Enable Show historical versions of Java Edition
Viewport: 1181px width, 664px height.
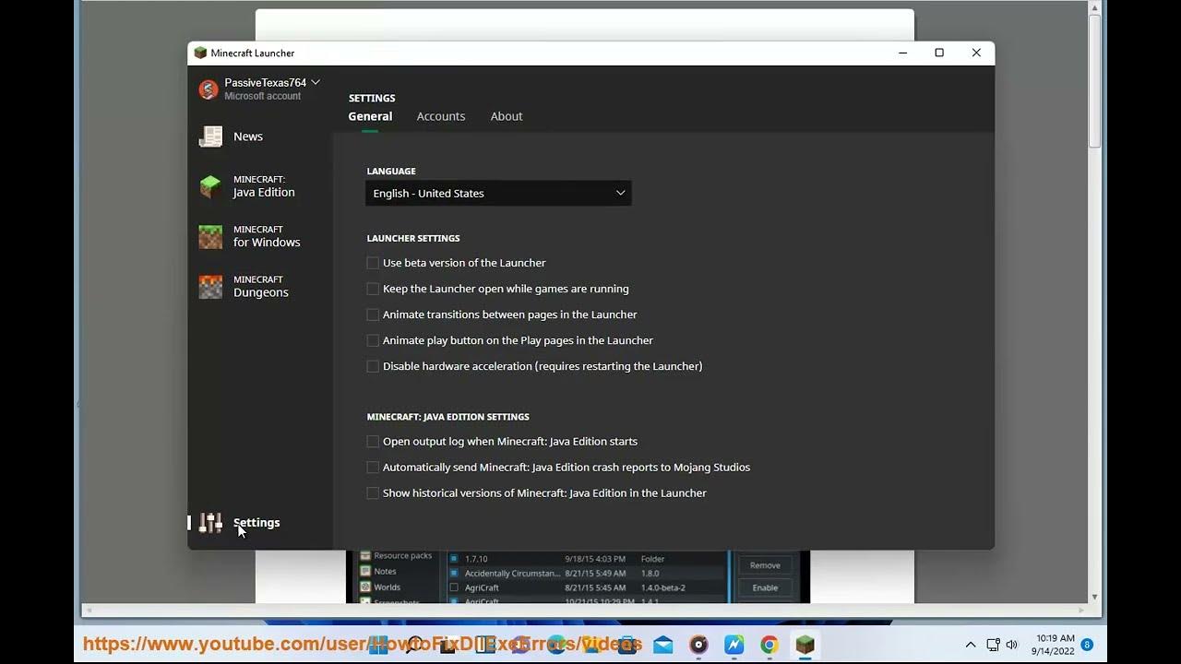click(373, 493)
